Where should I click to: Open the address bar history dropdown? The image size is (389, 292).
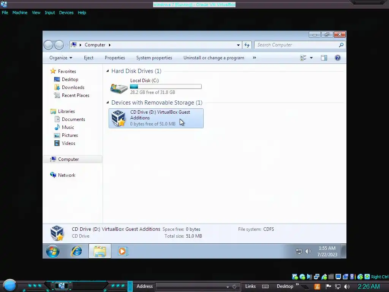click(x=238, y=45)
